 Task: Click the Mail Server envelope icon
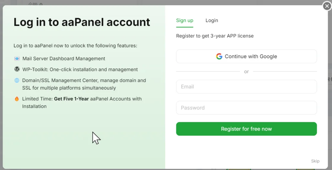pyautogui.click(x=17, y=58)
